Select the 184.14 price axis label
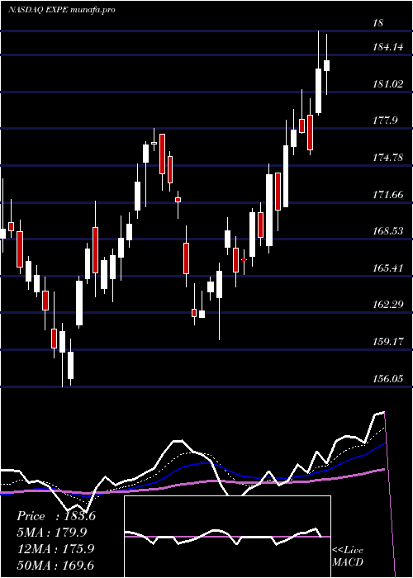 (388, 47)
